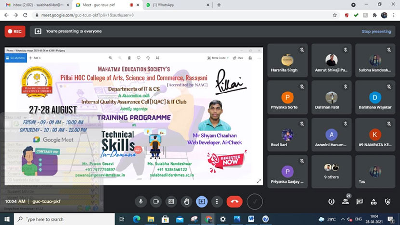This screenshot has width=400, height=225.
Task: Expand the 9 others participants tile
Action: pyautogui.click(x=331, y=171)
